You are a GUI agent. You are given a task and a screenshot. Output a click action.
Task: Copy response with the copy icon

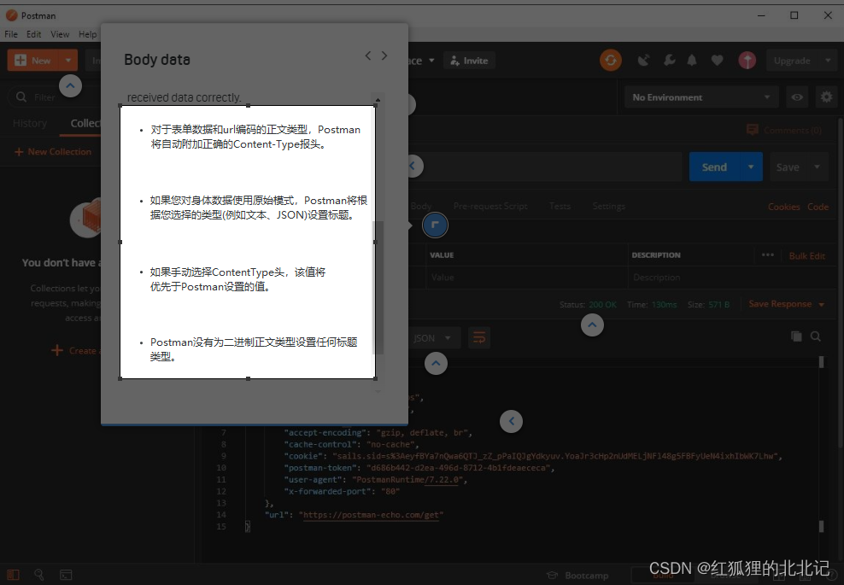tap(796, 336)
